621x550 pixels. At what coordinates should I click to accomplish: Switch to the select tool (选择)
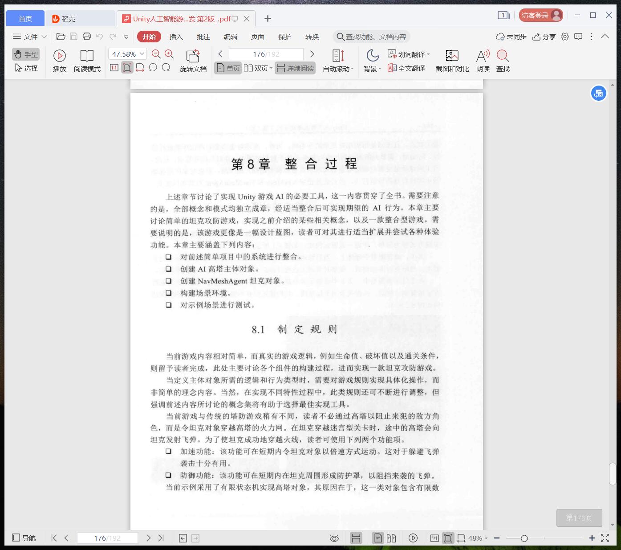point(26,68)
